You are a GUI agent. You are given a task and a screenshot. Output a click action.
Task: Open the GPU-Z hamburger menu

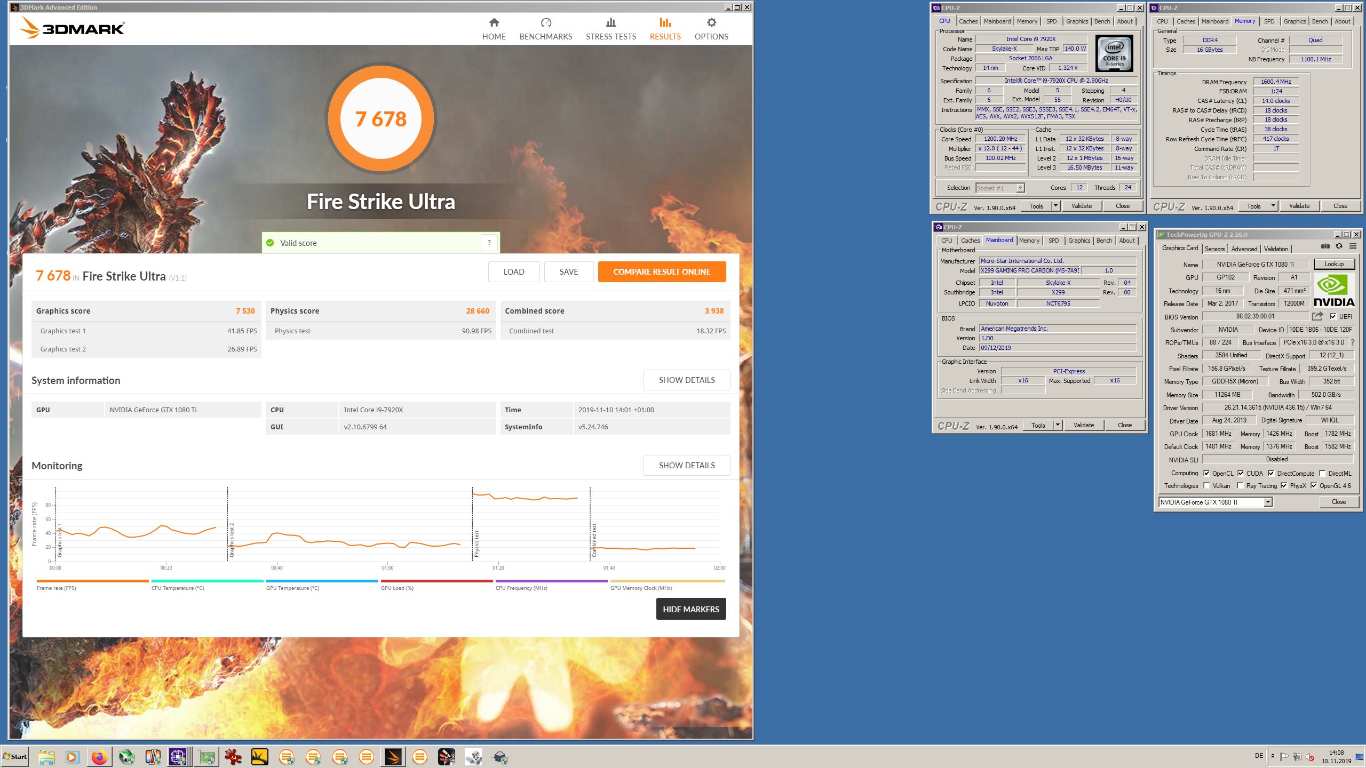(x=1353, y=246)
